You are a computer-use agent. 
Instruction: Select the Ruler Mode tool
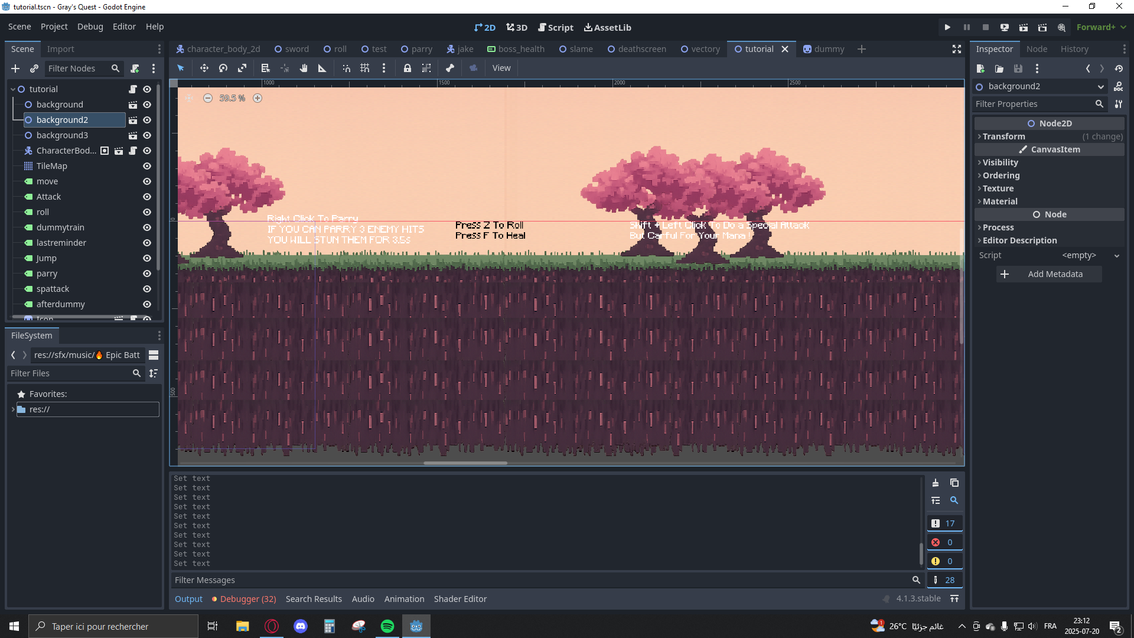click(x=322, y=68)
